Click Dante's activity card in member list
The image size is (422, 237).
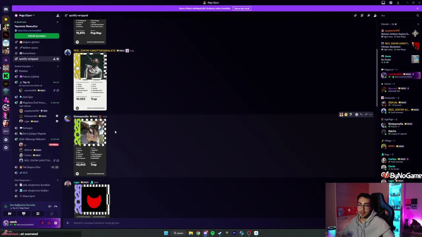(400, 59)
